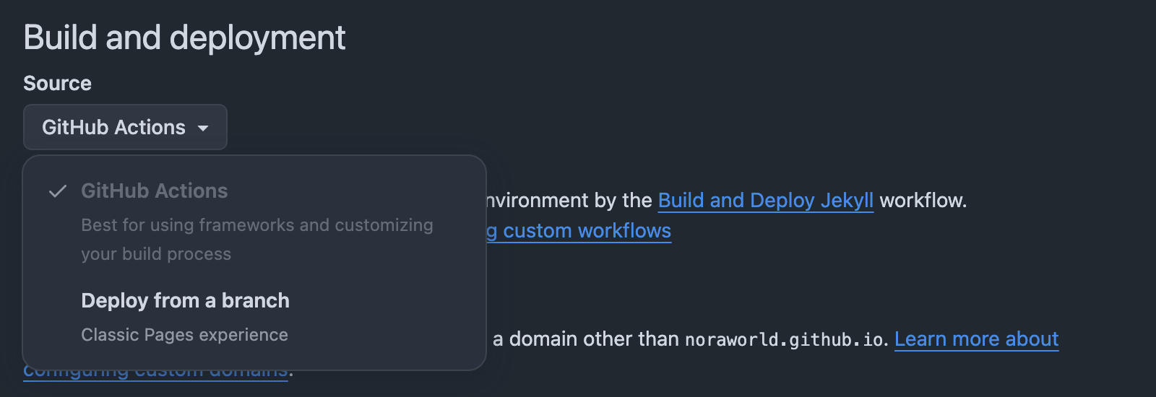Click the Source label above the dropdown

coord(57,83)
